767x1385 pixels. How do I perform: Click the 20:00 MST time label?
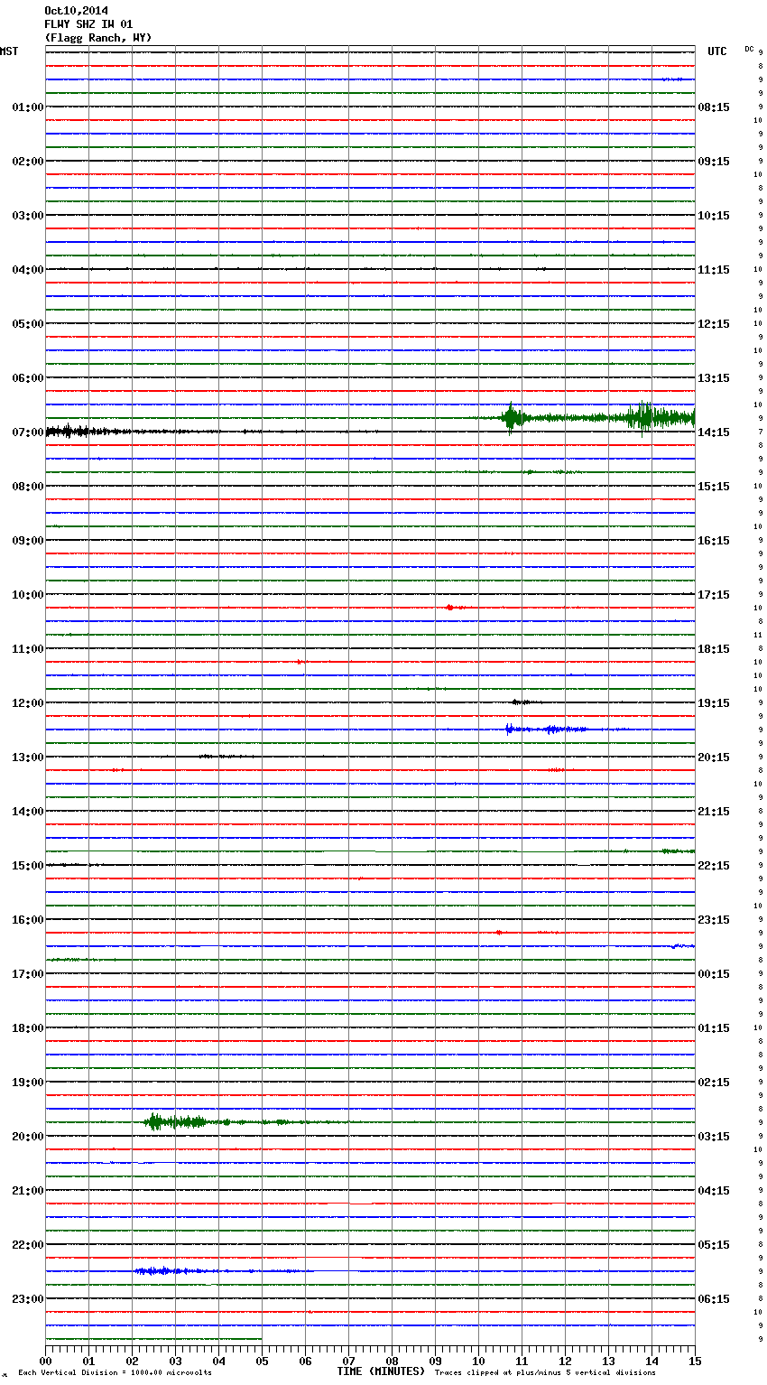(28, 1137)
